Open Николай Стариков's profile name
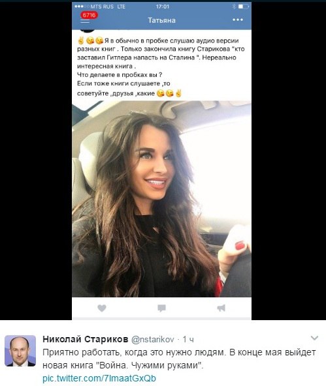The width and height of the screenshot is (326, 386). coord(86,339)
